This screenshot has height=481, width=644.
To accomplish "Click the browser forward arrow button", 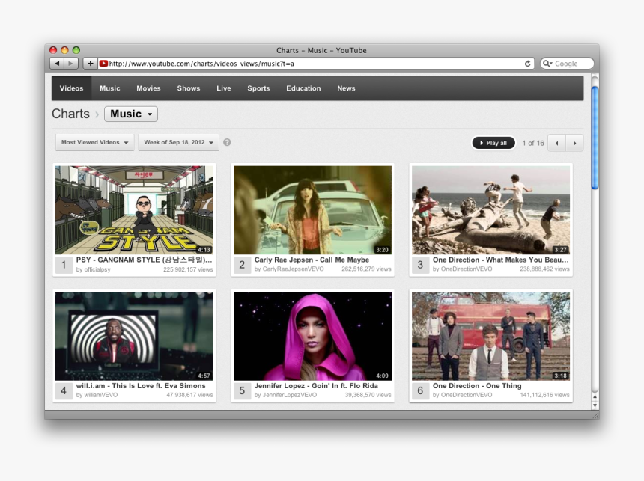I will coord(71,64).
